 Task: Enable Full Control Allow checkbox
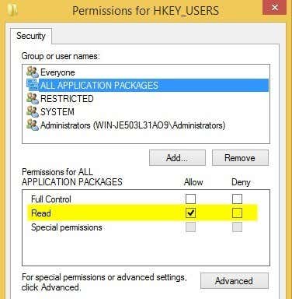click(x=190, y=199)
